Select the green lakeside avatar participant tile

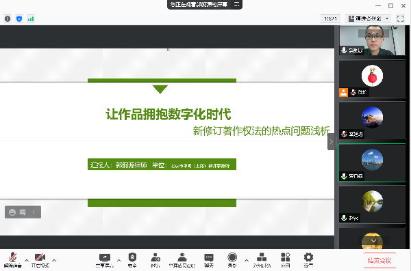coord(372,204)
